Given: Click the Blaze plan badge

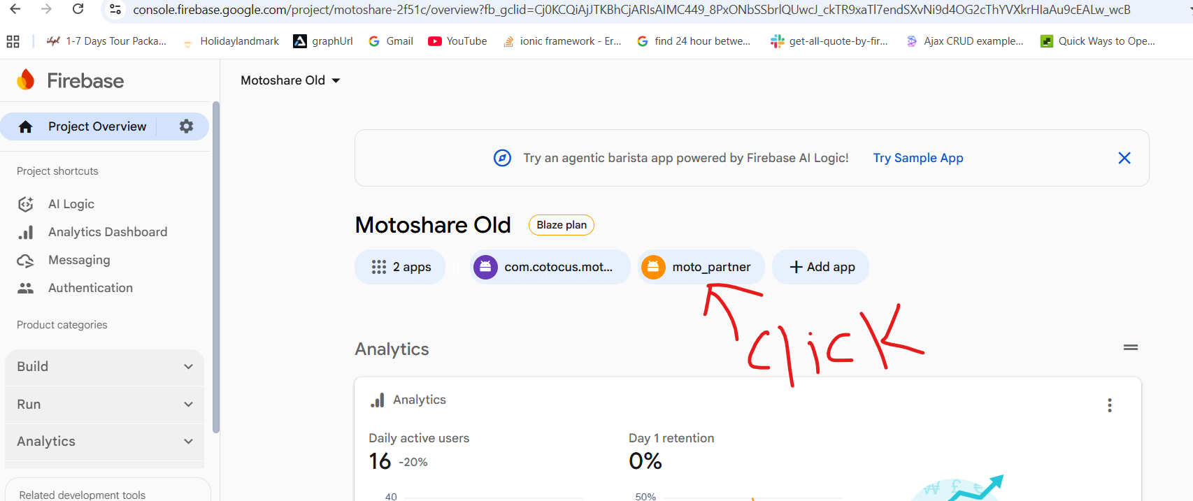Looking at the screenshot, I should tap(562, 225).
